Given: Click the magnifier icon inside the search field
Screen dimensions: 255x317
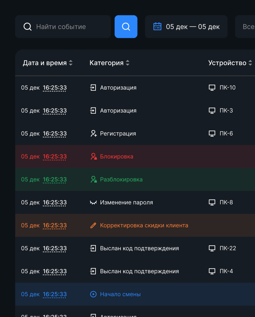Looking at the screenshot, I should coord(28,27).
